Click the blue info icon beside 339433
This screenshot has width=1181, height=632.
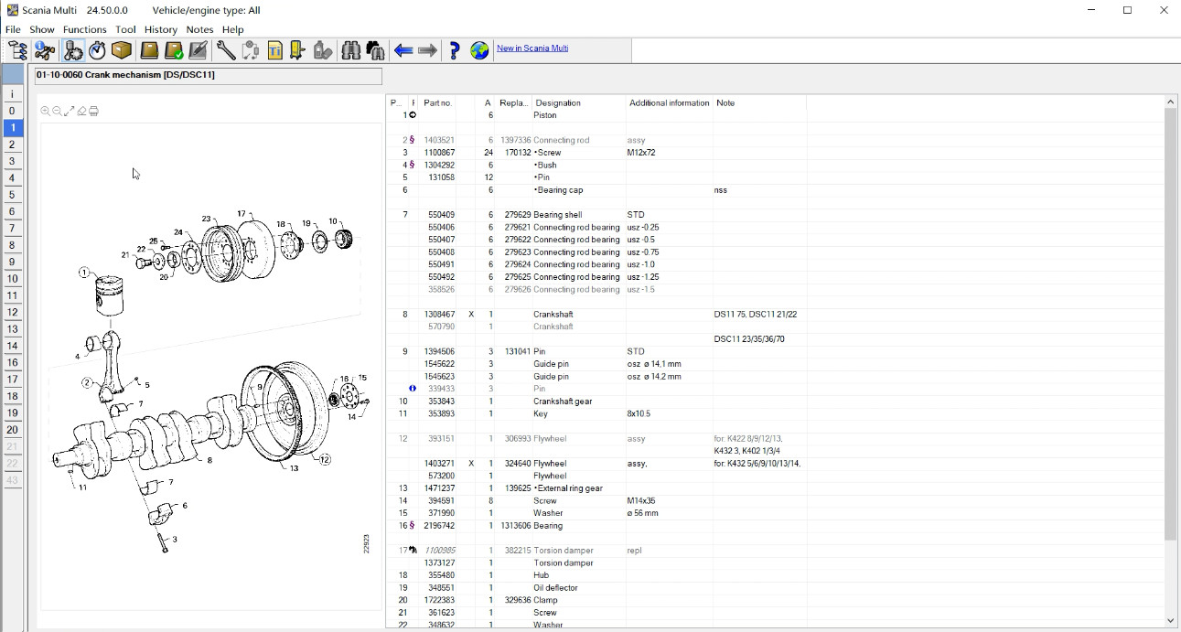tap(413, 389)
